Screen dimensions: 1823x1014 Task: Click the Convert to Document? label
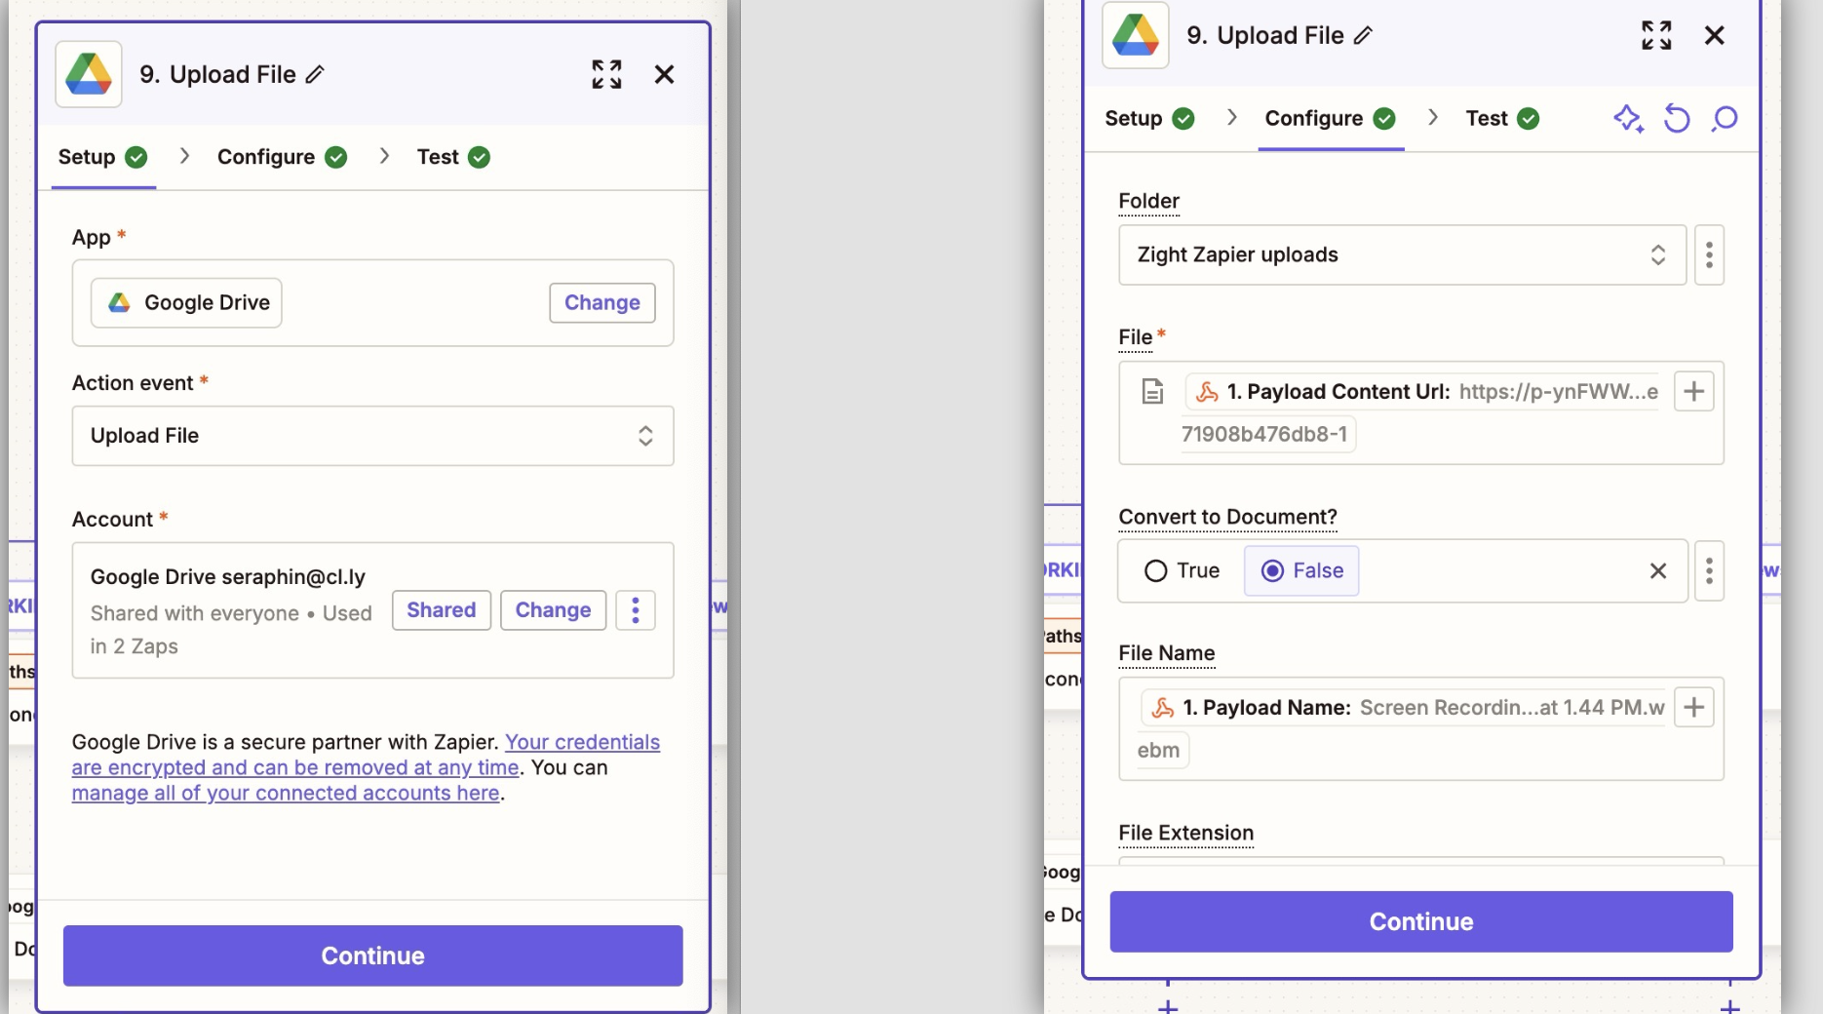click(1228, 517)
